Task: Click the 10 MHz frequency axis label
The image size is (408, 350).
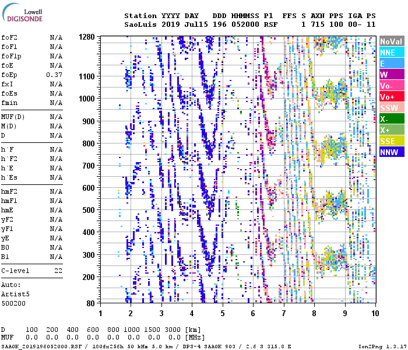Action: pos(375,313)
